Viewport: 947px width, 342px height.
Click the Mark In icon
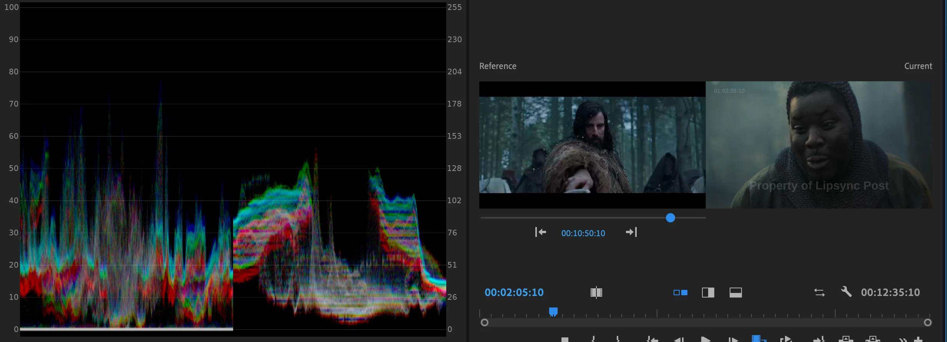(593, 339)
